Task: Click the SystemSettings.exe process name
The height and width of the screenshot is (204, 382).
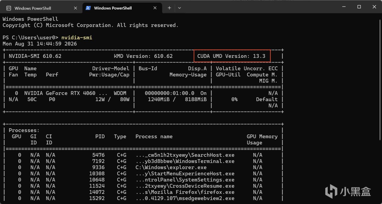Action: (185, 180)
